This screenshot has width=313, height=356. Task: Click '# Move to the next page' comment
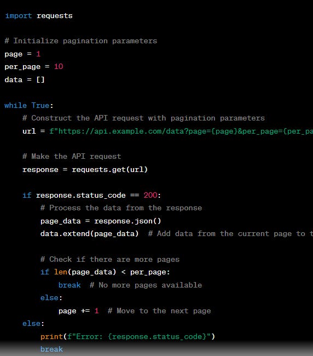point(159,311)
